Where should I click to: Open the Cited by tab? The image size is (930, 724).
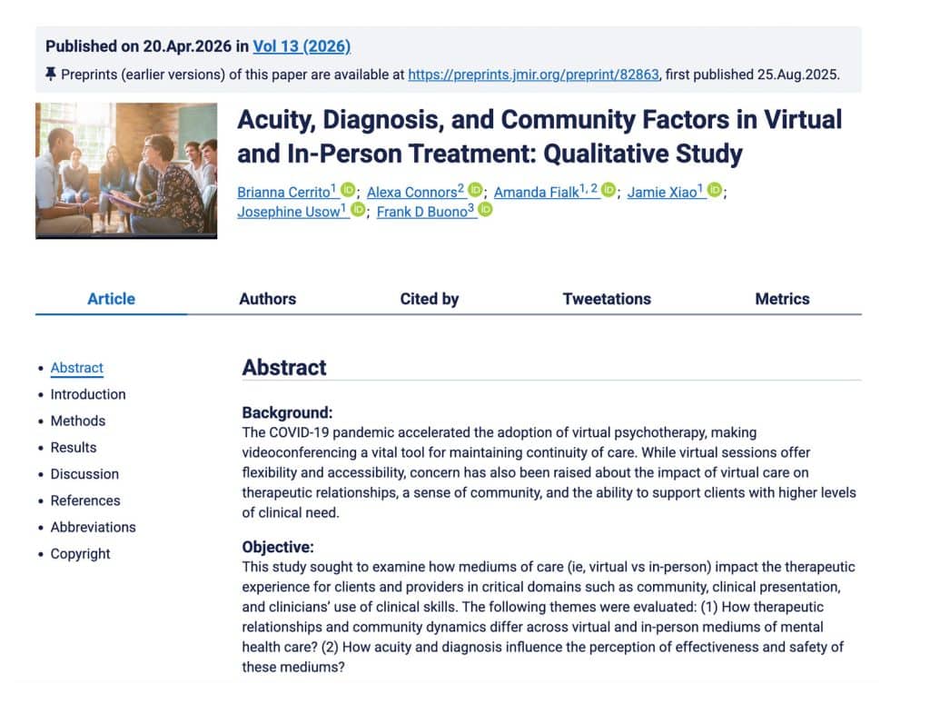point(430,299)
